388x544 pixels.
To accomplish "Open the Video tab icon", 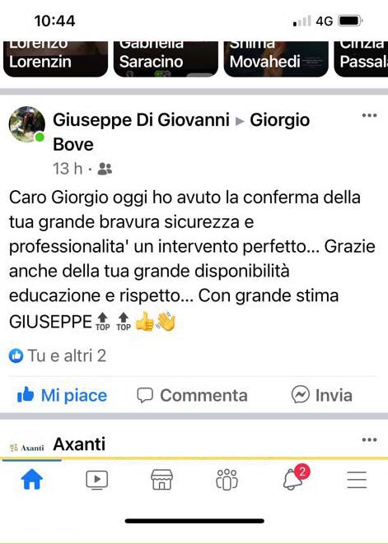I will click(97, 480).
